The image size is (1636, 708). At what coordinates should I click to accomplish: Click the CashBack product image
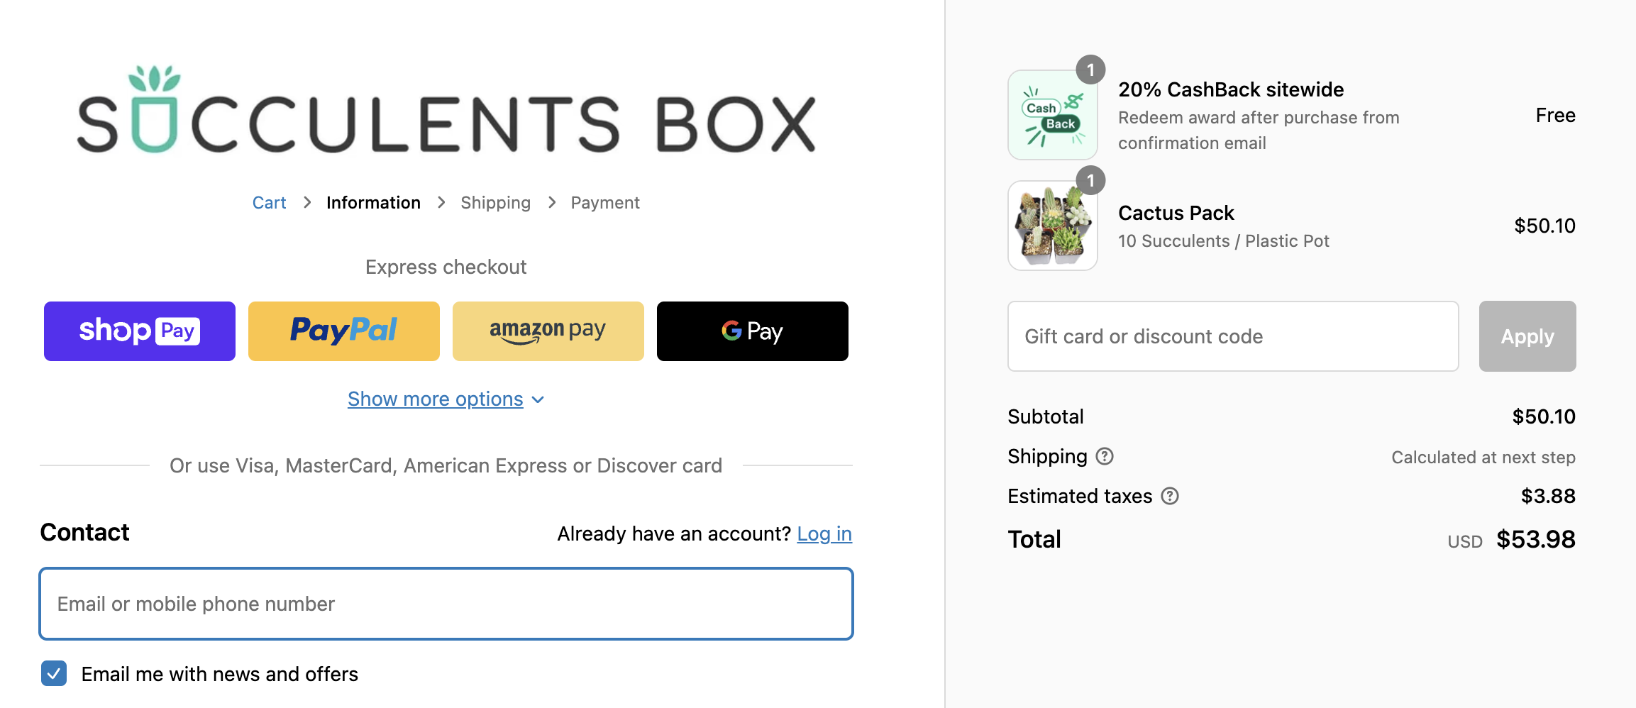pos(1053,115)
